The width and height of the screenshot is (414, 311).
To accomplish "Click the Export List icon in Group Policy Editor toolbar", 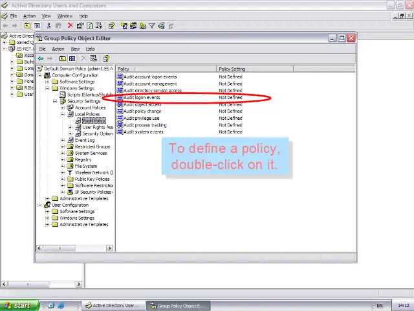I will pos(93,58).
